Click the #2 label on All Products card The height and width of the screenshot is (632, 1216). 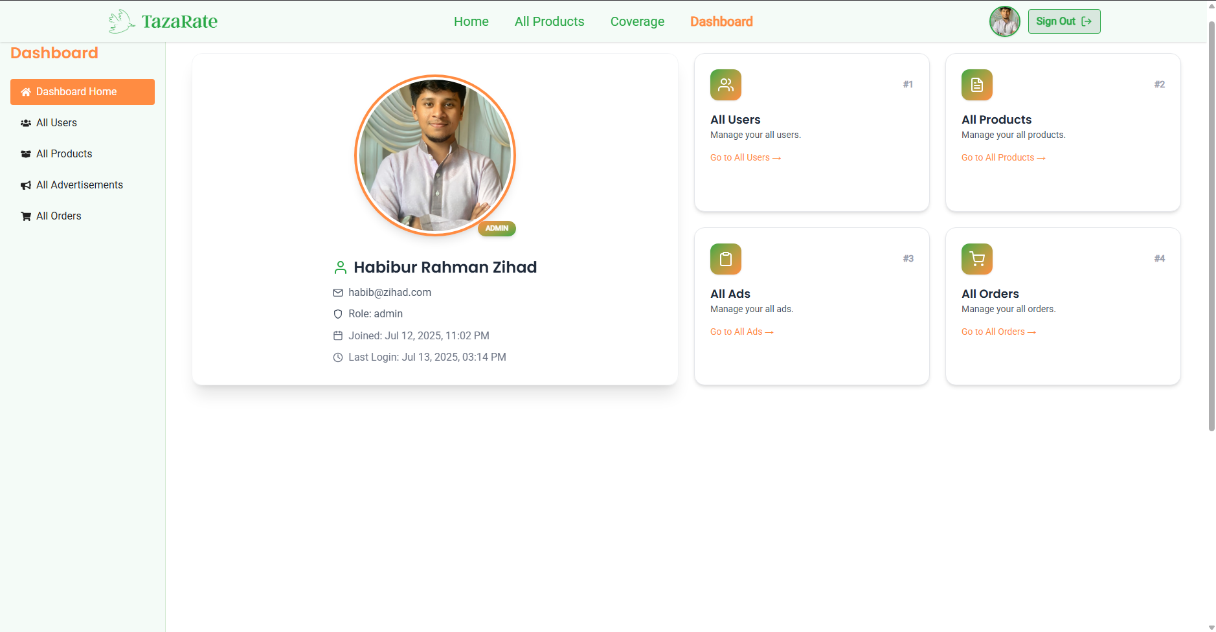1159,85
